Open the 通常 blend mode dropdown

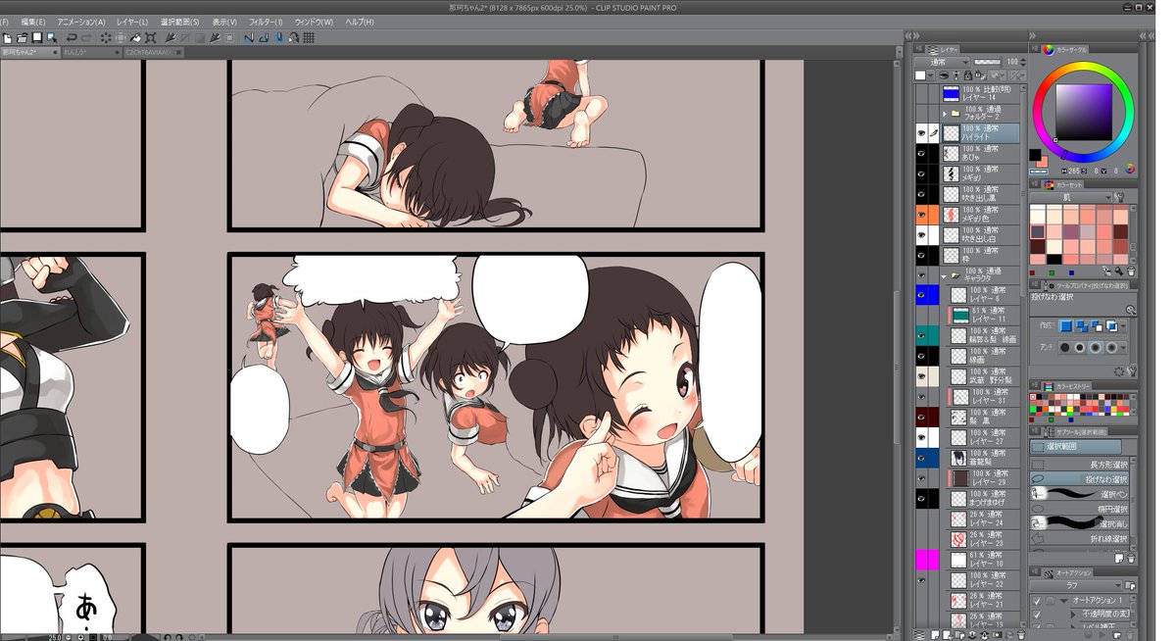pyautogui.click(x=942, y=62)
